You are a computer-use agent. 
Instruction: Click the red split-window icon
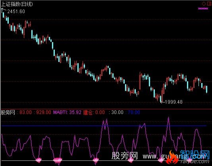(x=209, y=4)
